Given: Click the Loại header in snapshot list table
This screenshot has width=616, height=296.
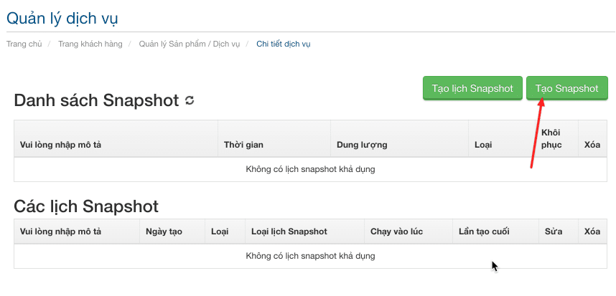Looking at the screenshot, I should click(483, 145).
